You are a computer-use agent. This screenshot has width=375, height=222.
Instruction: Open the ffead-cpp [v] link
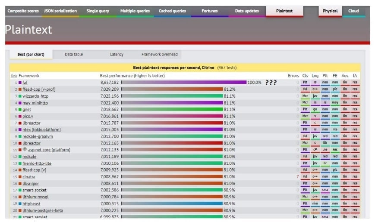(x=34, y=170)
